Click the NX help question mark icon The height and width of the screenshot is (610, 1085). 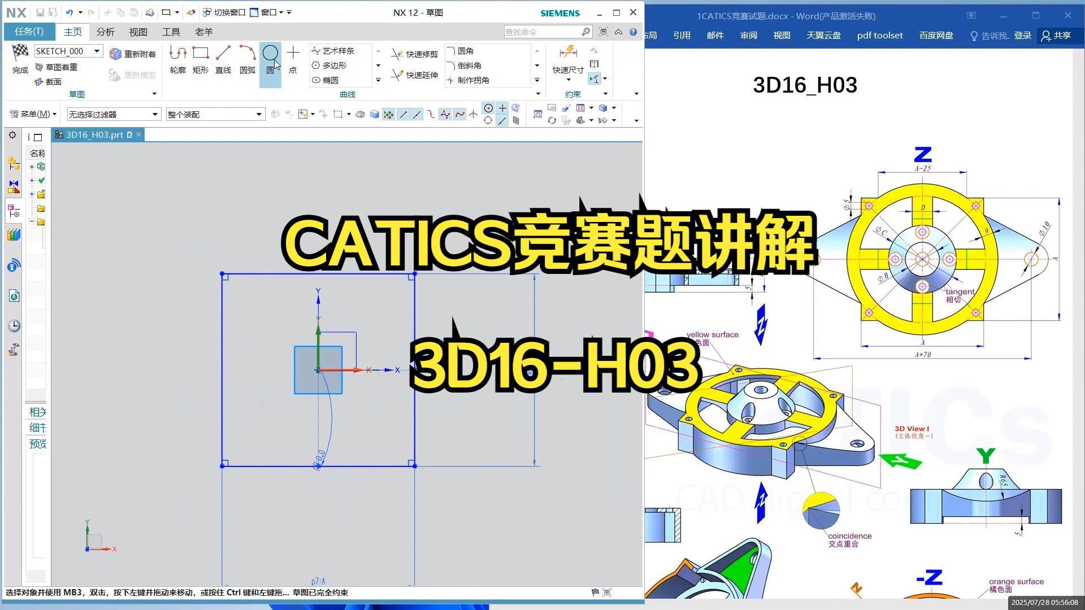click(x=633, y=32)
